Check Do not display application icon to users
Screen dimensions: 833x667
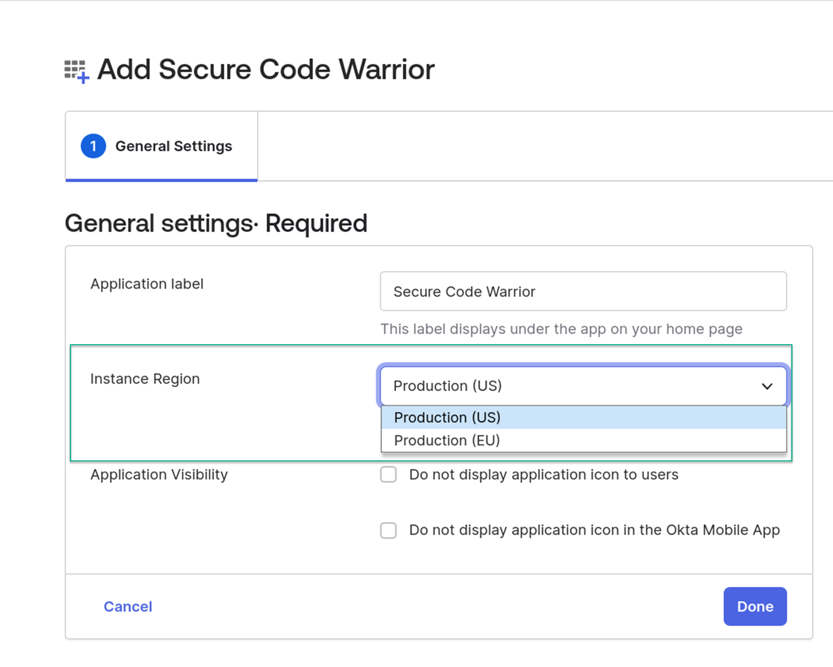pos(388,474)
